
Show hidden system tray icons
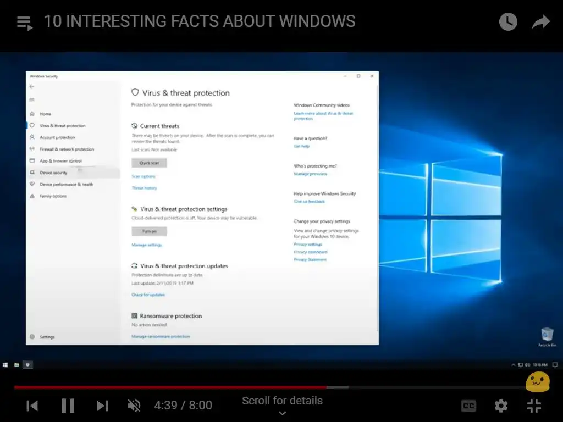(x=513, y=365)
